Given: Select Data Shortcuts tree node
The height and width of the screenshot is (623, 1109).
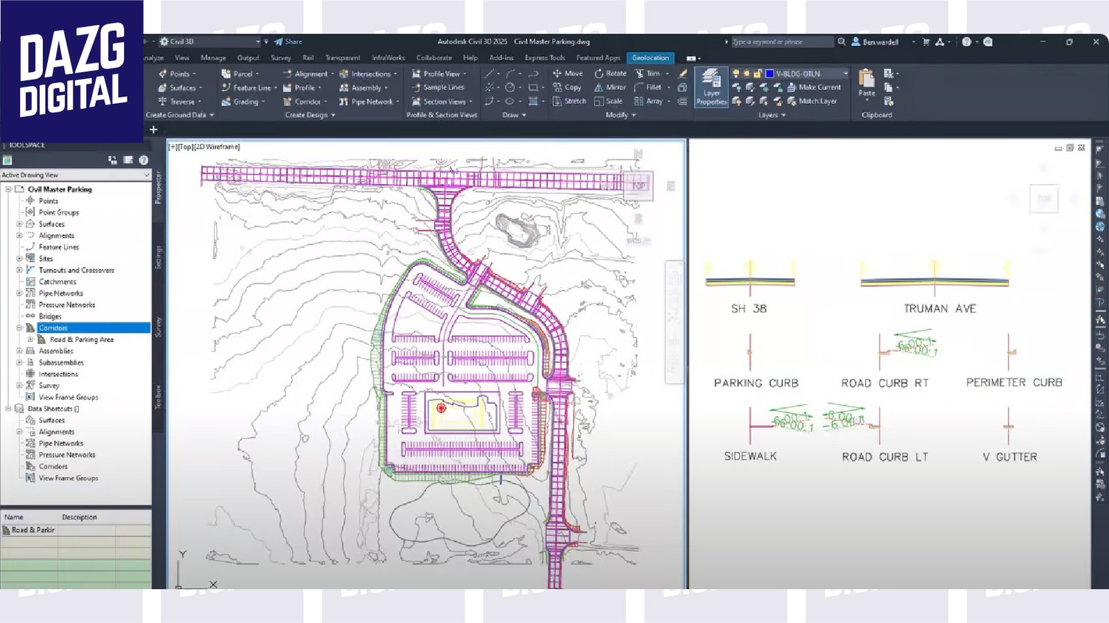Looking at the screenshot, I should pyautogui.click(x=53, y=408).
